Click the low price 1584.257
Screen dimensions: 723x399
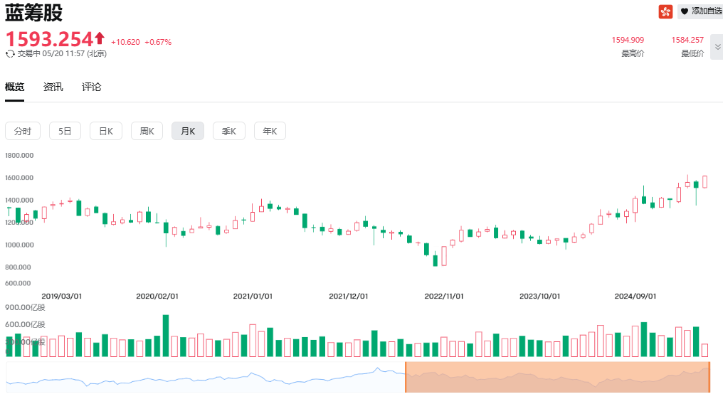click(x=687, y=40)
